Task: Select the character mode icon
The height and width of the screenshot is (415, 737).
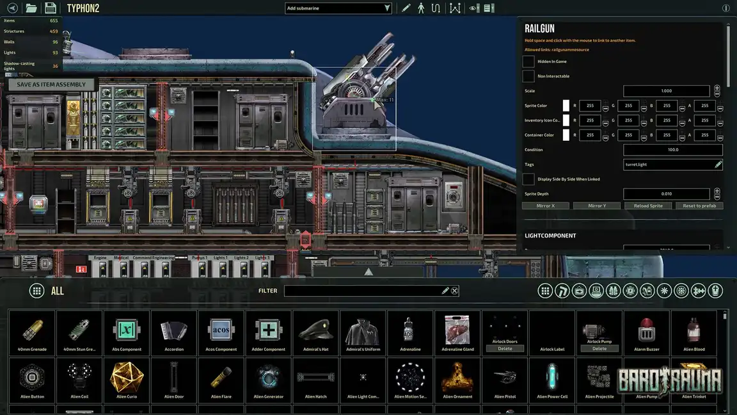Action: click(421, 8)
